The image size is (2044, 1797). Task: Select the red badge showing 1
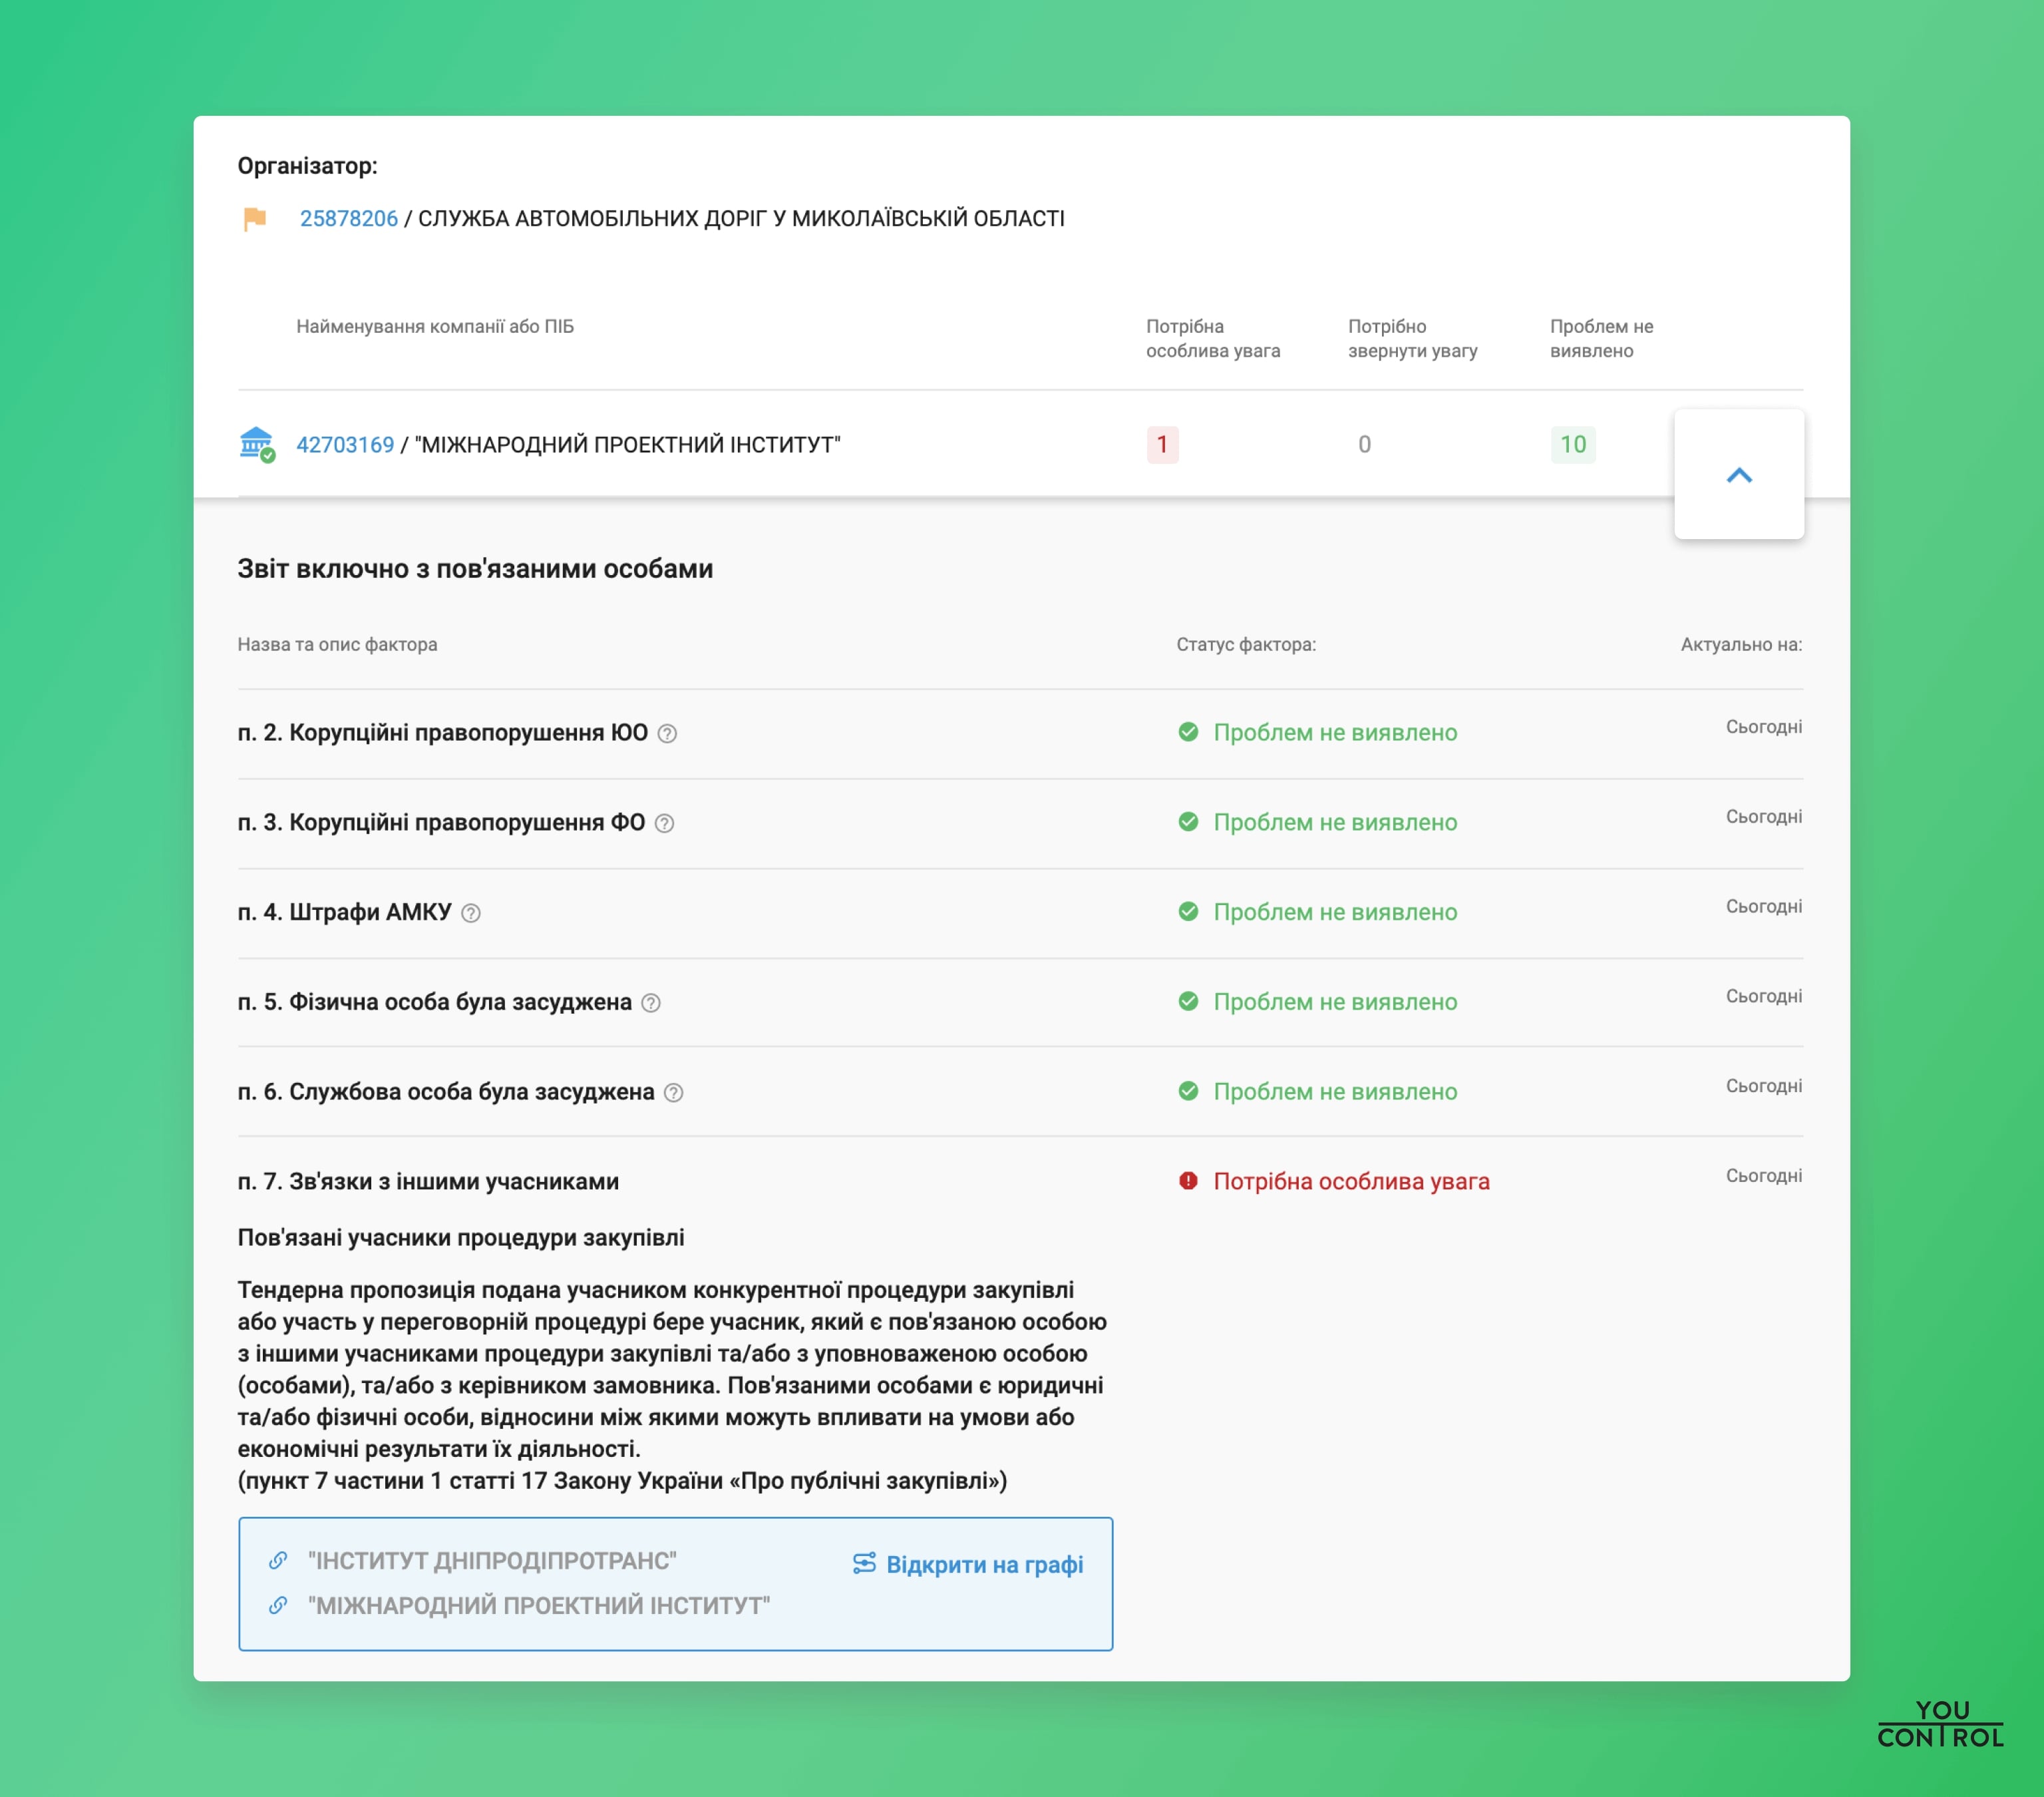[1162, 444]
